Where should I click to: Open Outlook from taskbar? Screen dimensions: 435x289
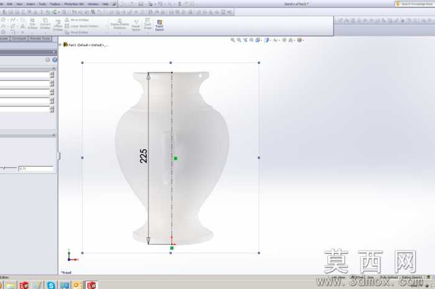[78, 285]
